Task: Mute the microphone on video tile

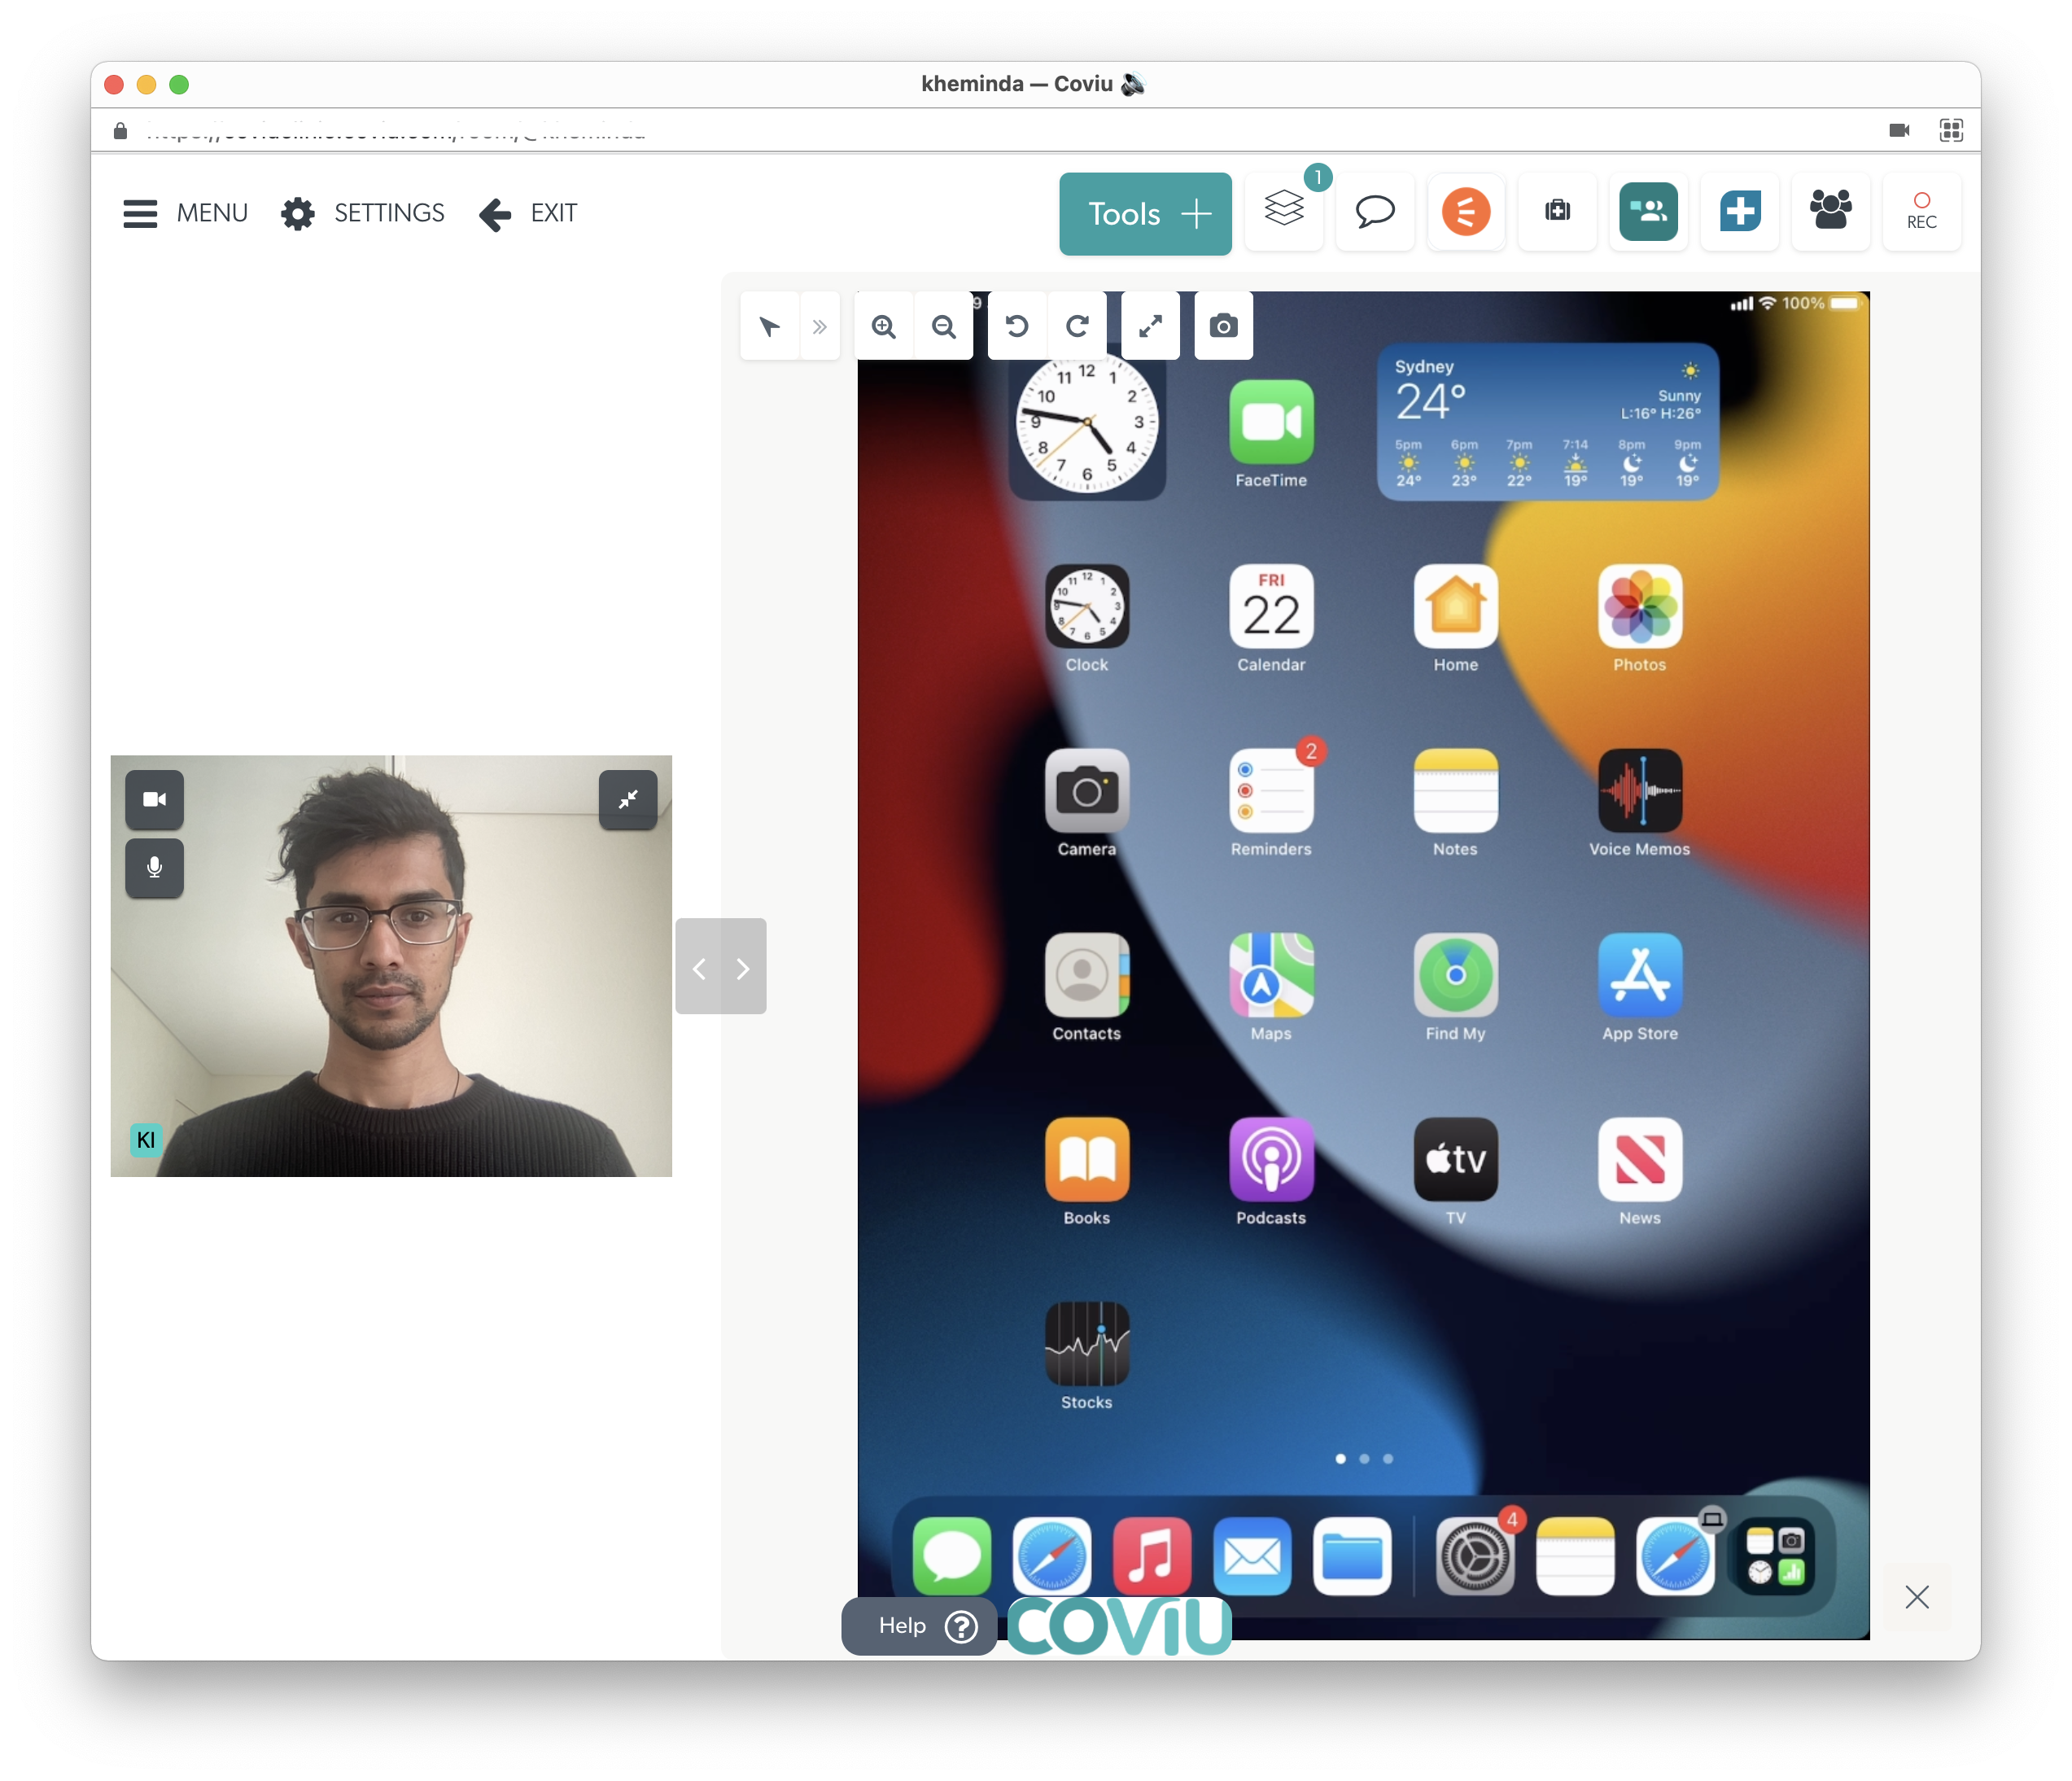Action: (154, 867)
